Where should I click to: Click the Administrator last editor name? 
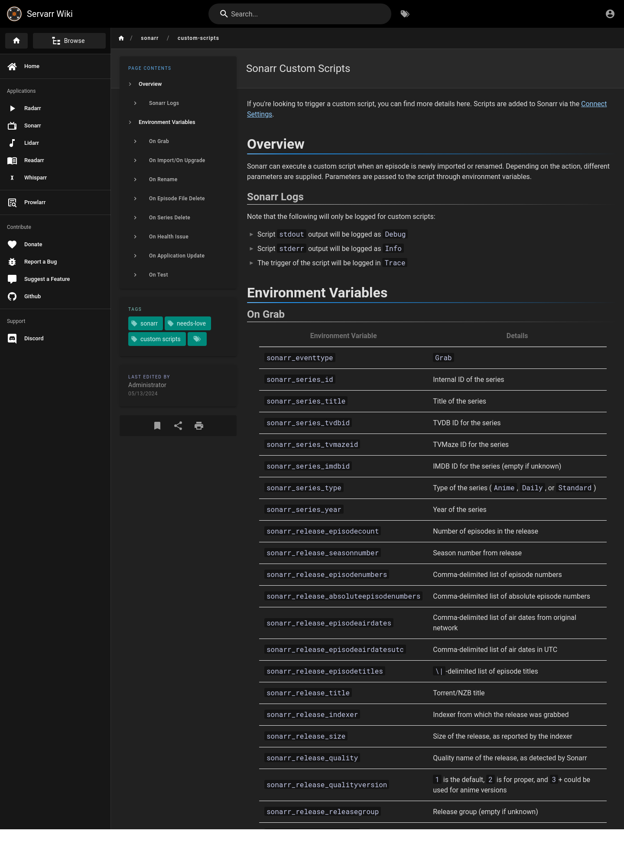147,385
